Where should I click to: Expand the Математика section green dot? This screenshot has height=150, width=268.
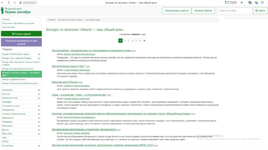pyautogui.click(x=39, y=126)
